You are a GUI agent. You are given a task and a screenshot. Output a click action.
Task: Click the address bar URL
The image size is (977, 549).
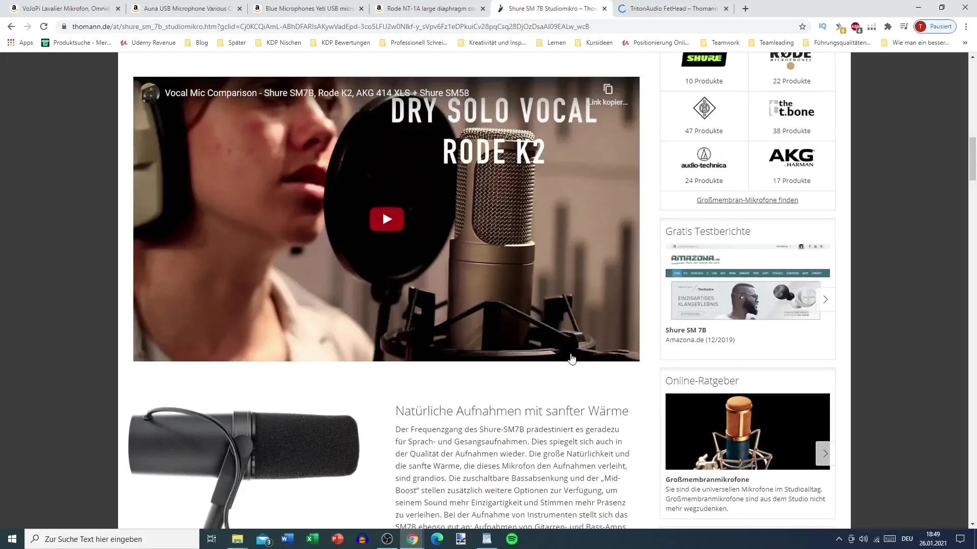coord(330,26)
